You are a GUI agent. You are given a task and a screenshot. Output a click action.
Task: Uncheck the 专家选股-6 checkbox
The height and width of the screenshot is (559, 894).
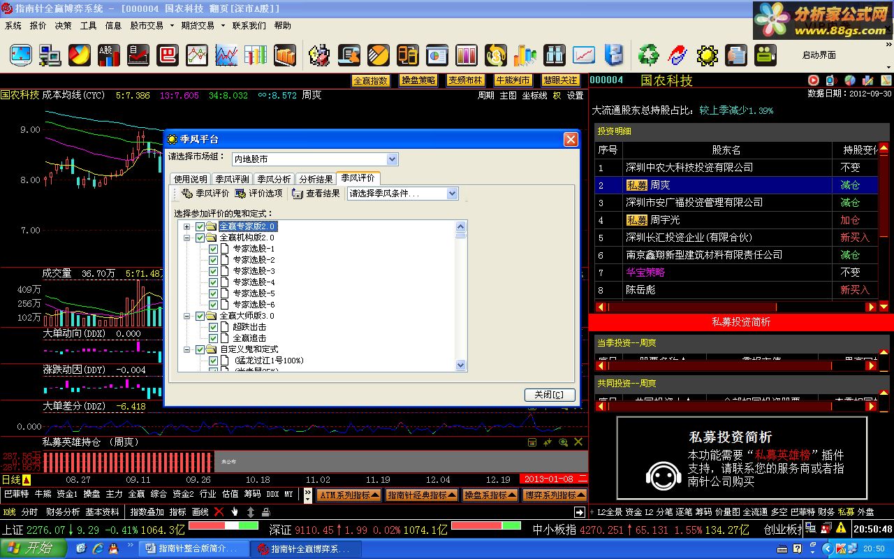coord(214,305)
